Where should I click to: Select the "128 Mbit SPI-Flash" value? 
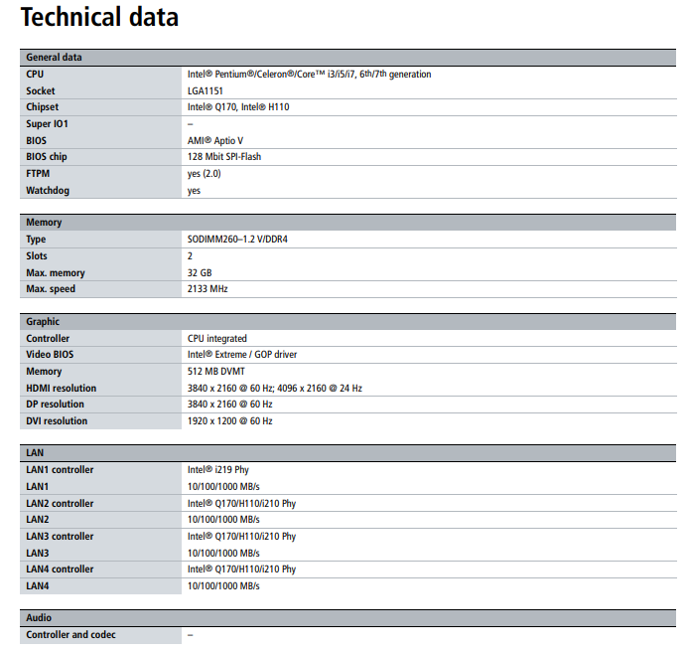click(224, 157)
